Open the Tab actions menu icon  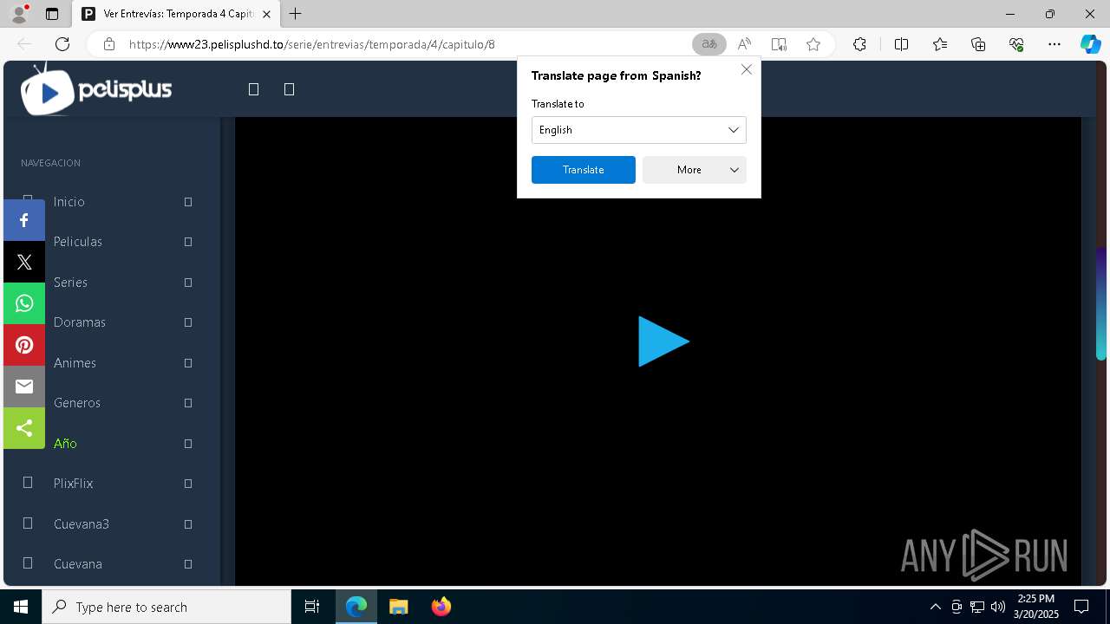(52, 14)
